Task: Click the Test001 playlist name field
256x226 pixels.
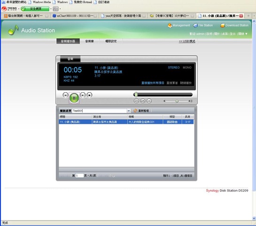Action: tap(100, 111)
